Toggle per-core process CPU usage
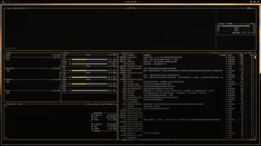The height and width of the screenshot is (146, 261). tap(222, 53)
